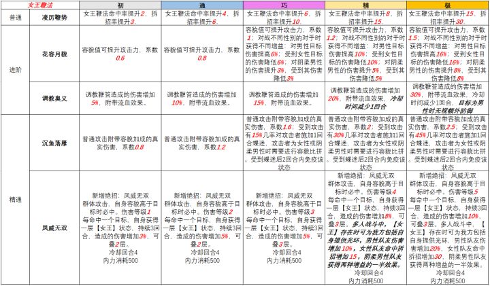490x286 pixels.
Task: Click 凤威无双 cell with 伤害等级1
Action: pos(120,228)
